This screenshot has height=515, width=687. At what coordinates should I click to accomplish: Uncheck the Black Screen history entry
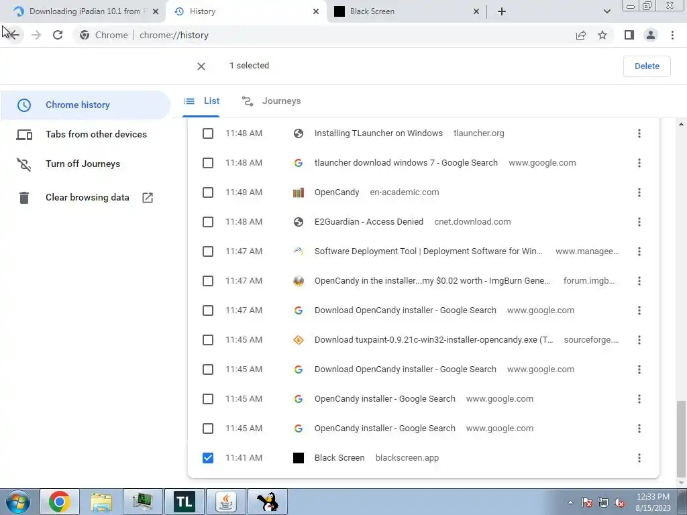coord(208,458)
